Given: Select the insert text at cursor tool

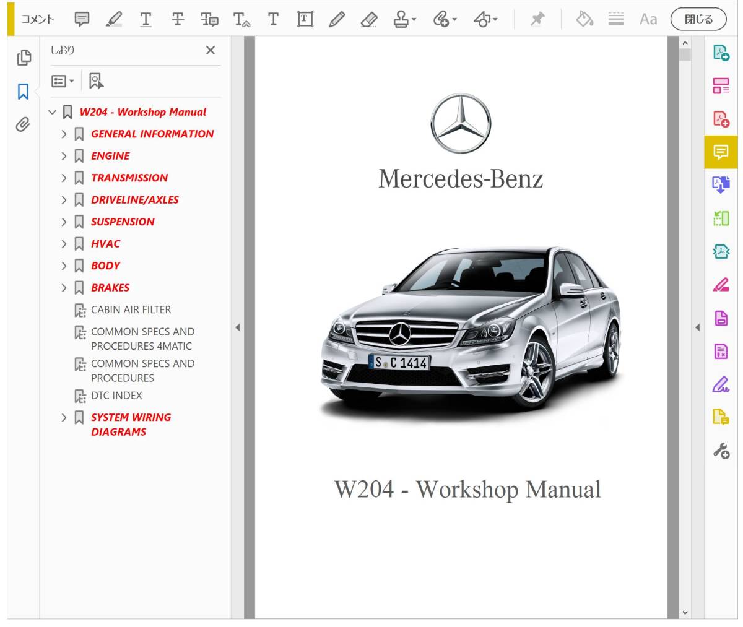Looking at the screenshot, I should pos(241,20).
